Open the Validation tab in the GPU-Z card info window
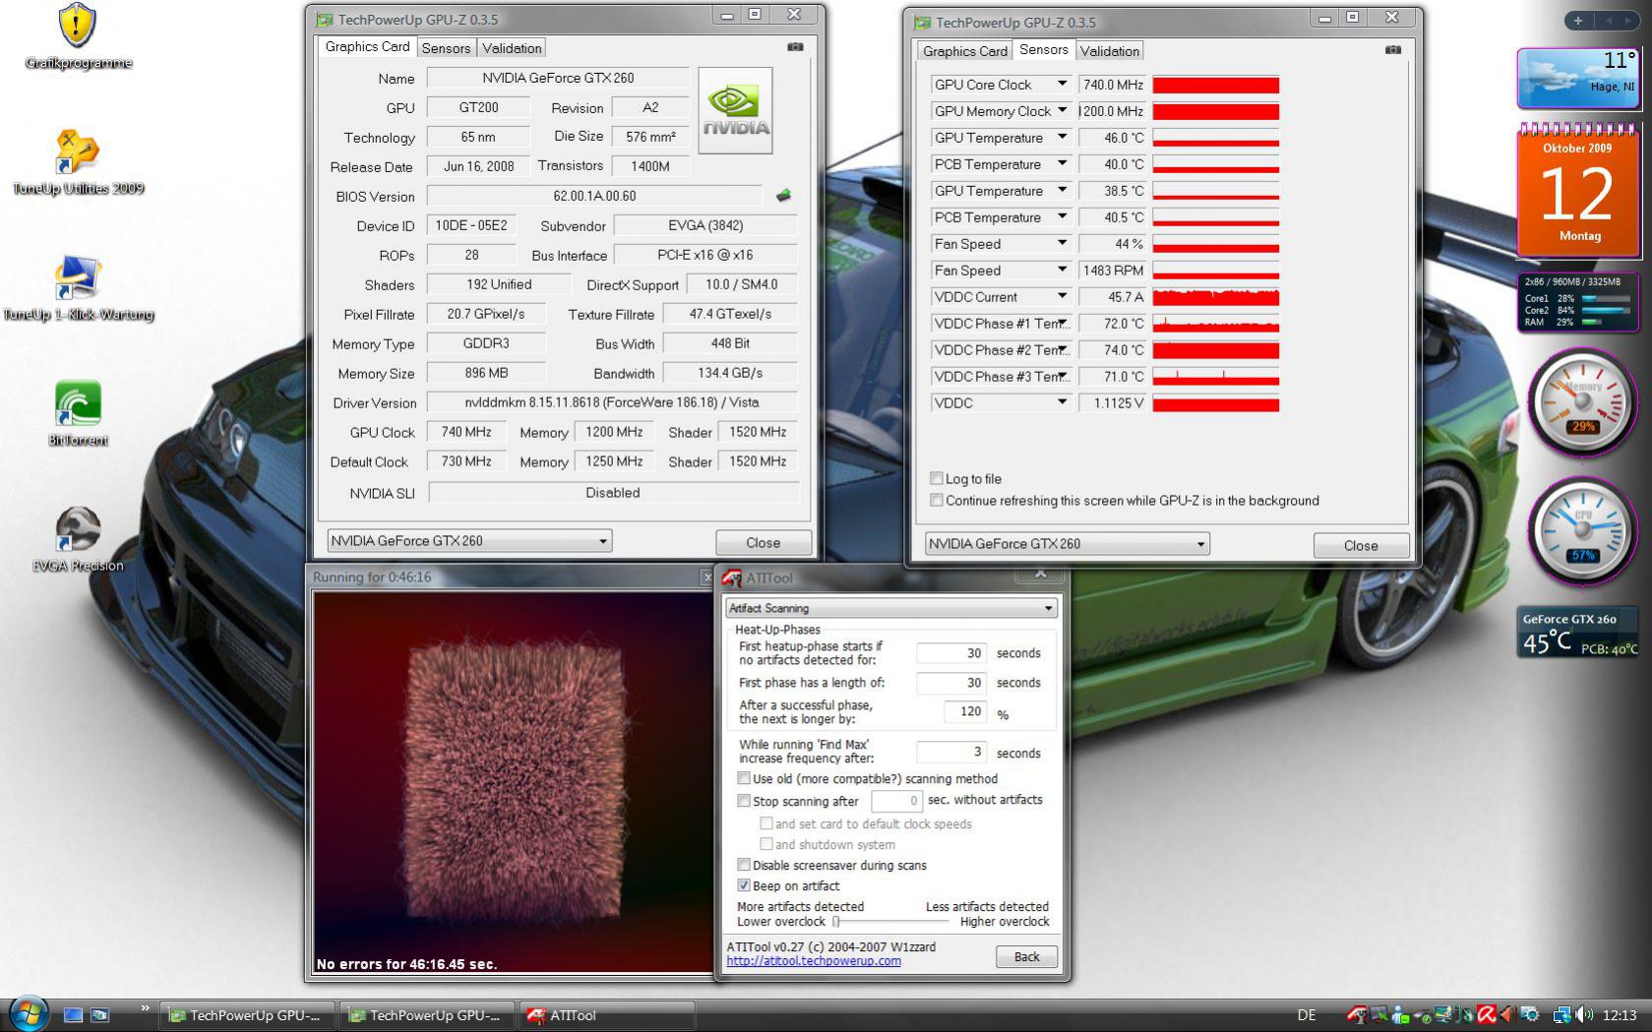 512,48
